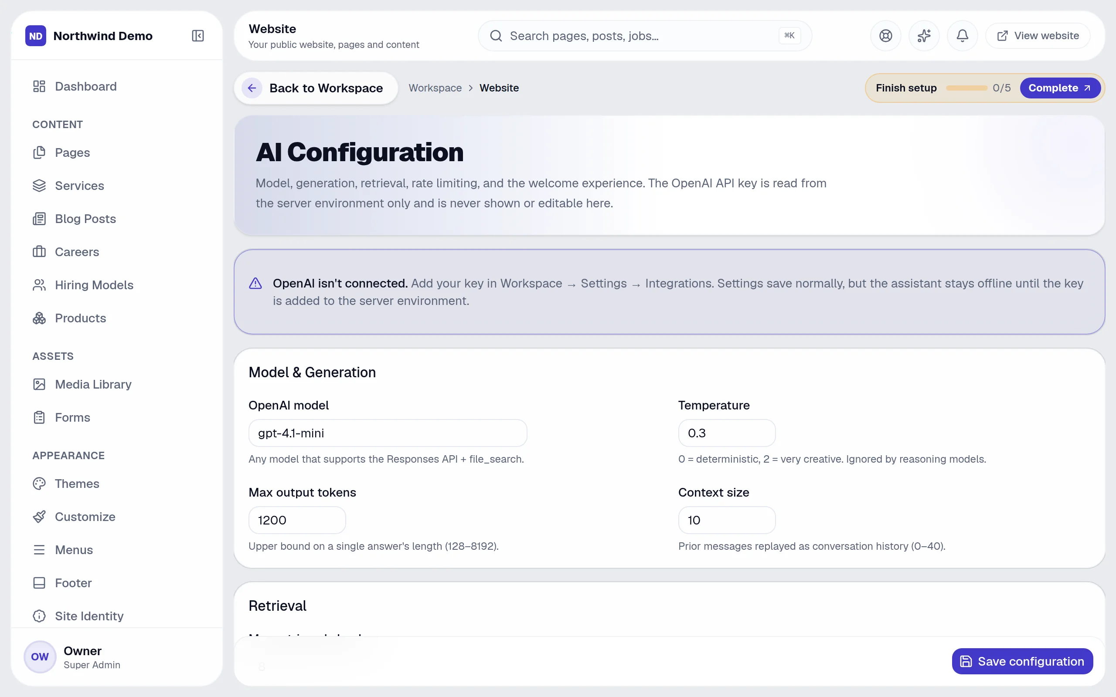Focus the OpenAI model field
1116x697 pixels.
388,433
